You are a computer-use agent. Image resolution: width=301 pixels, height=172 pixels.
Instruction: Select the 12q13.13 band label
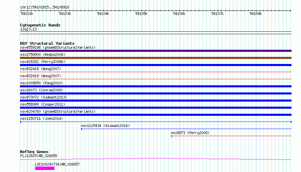click(x=28, y=29)
